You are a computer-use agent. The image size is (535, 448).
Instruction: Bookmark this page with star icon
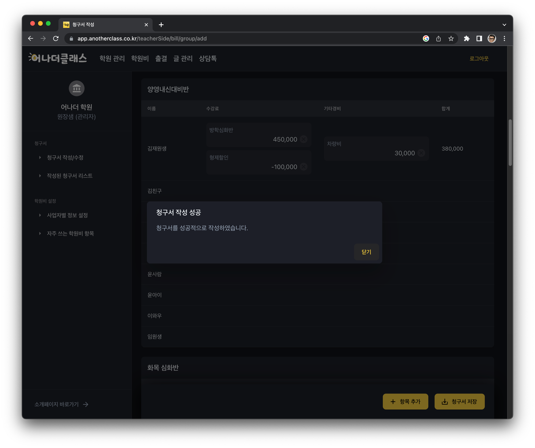click(x=451, y=39)
